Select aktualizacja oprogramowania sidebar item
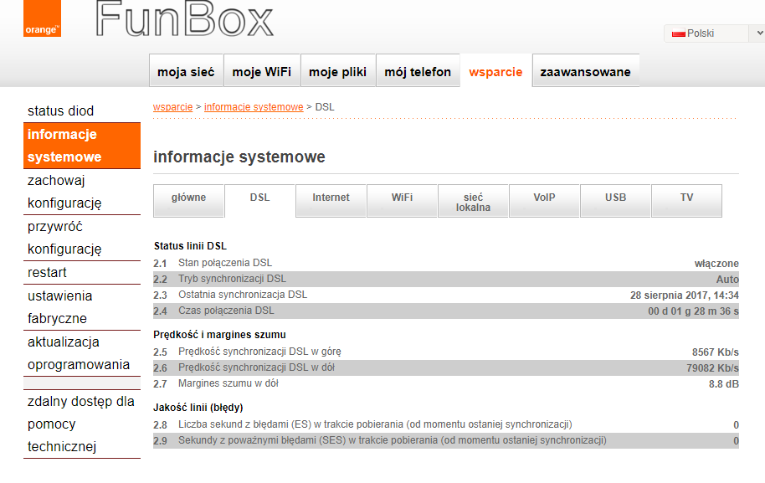 coord(79,353)
